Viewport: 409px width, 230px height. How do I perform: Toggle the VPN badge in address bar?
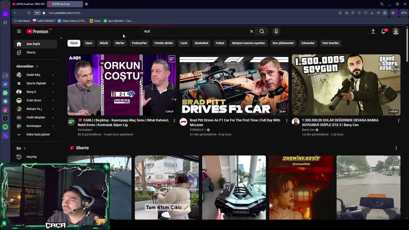click(x=37, y=13)
